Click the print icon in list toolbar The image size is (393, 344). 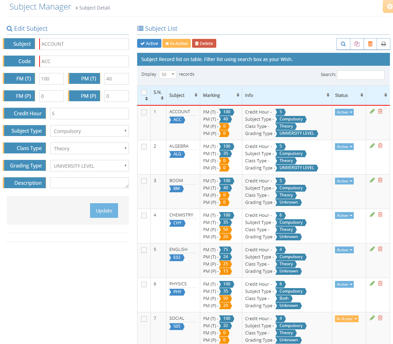(x=383, y=44)
